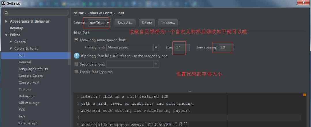This screenshot has height=127, width=311.
Task: Click the resize grip dots above preview
Action: point(190,91)
